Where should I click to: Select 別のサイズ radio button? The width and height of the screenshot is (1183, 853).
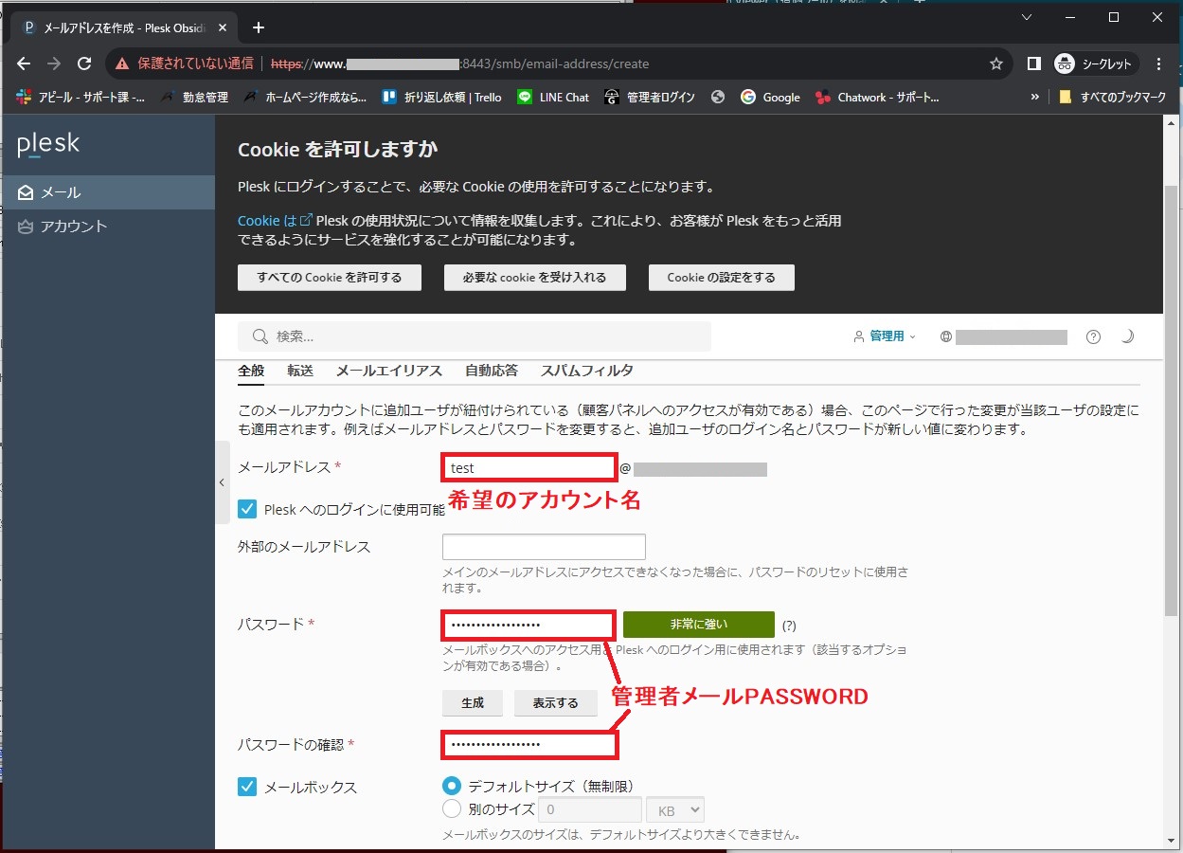tap(452, 809)
